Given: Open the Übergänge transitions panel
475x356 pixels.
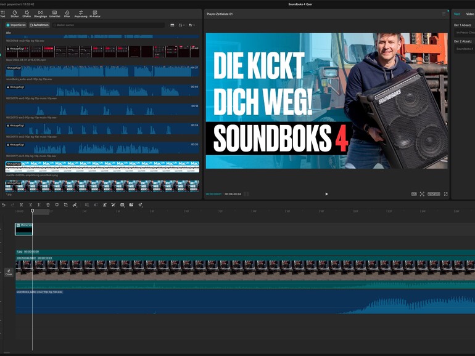Looking at the screenshot, I should pos(40,14).
